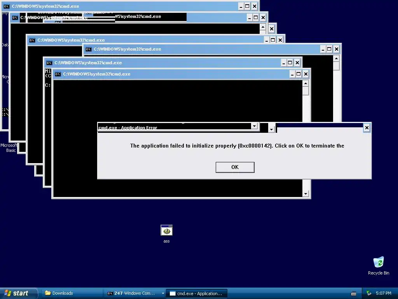Expand the 247 grouped windows dropdown arrow

coord(163,294)
